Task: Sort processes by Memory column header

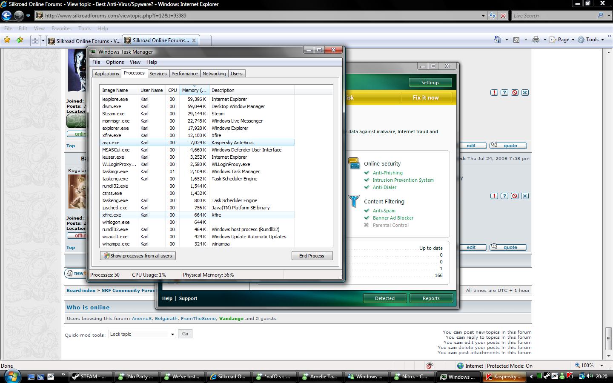Action: [x=194, y=90]
